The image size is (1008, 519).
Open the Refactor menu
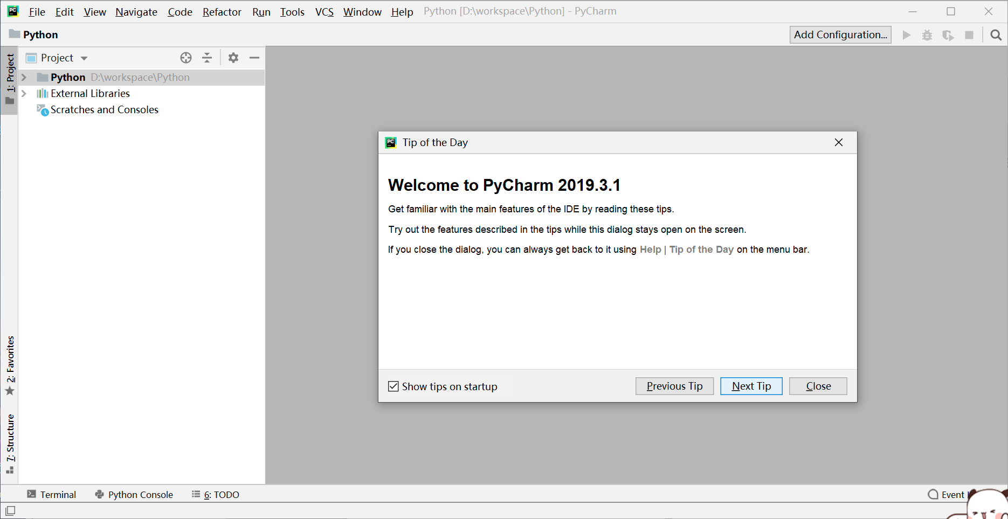pyautogui.click(x=222, y=11)
